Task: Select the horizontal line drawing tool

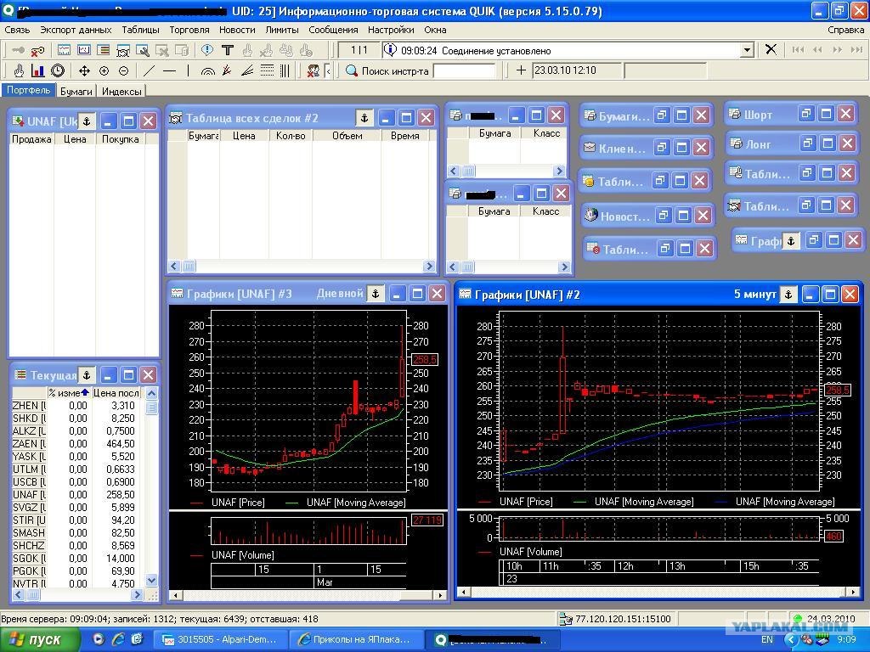Action: point(170,71)
